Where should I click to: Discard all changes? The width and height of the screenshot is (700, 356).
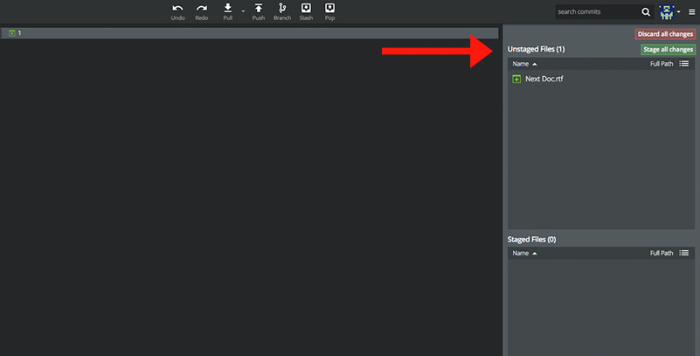coord(665,34)
